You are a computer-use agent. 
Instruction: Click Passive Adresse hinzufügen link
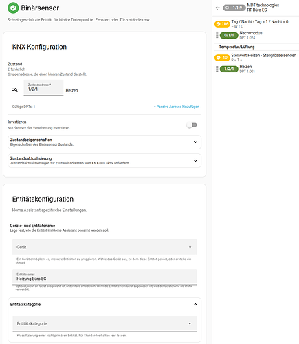pos(177,107)
